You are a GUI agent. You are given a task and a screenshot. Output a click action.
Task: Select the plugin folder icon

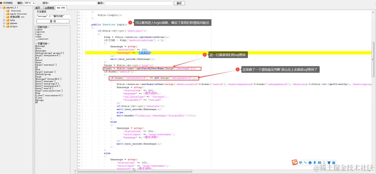(x=8, y=26)
